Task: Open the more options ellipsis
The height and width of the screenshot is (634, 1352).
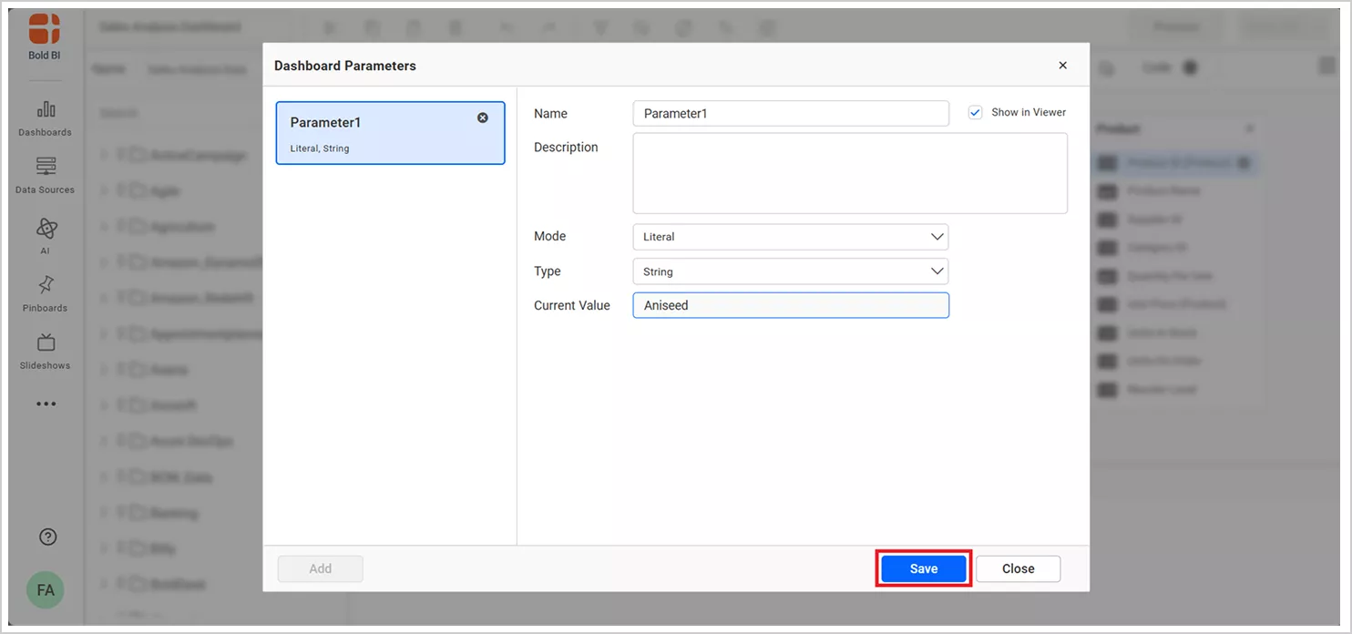Action: [46, 404]
